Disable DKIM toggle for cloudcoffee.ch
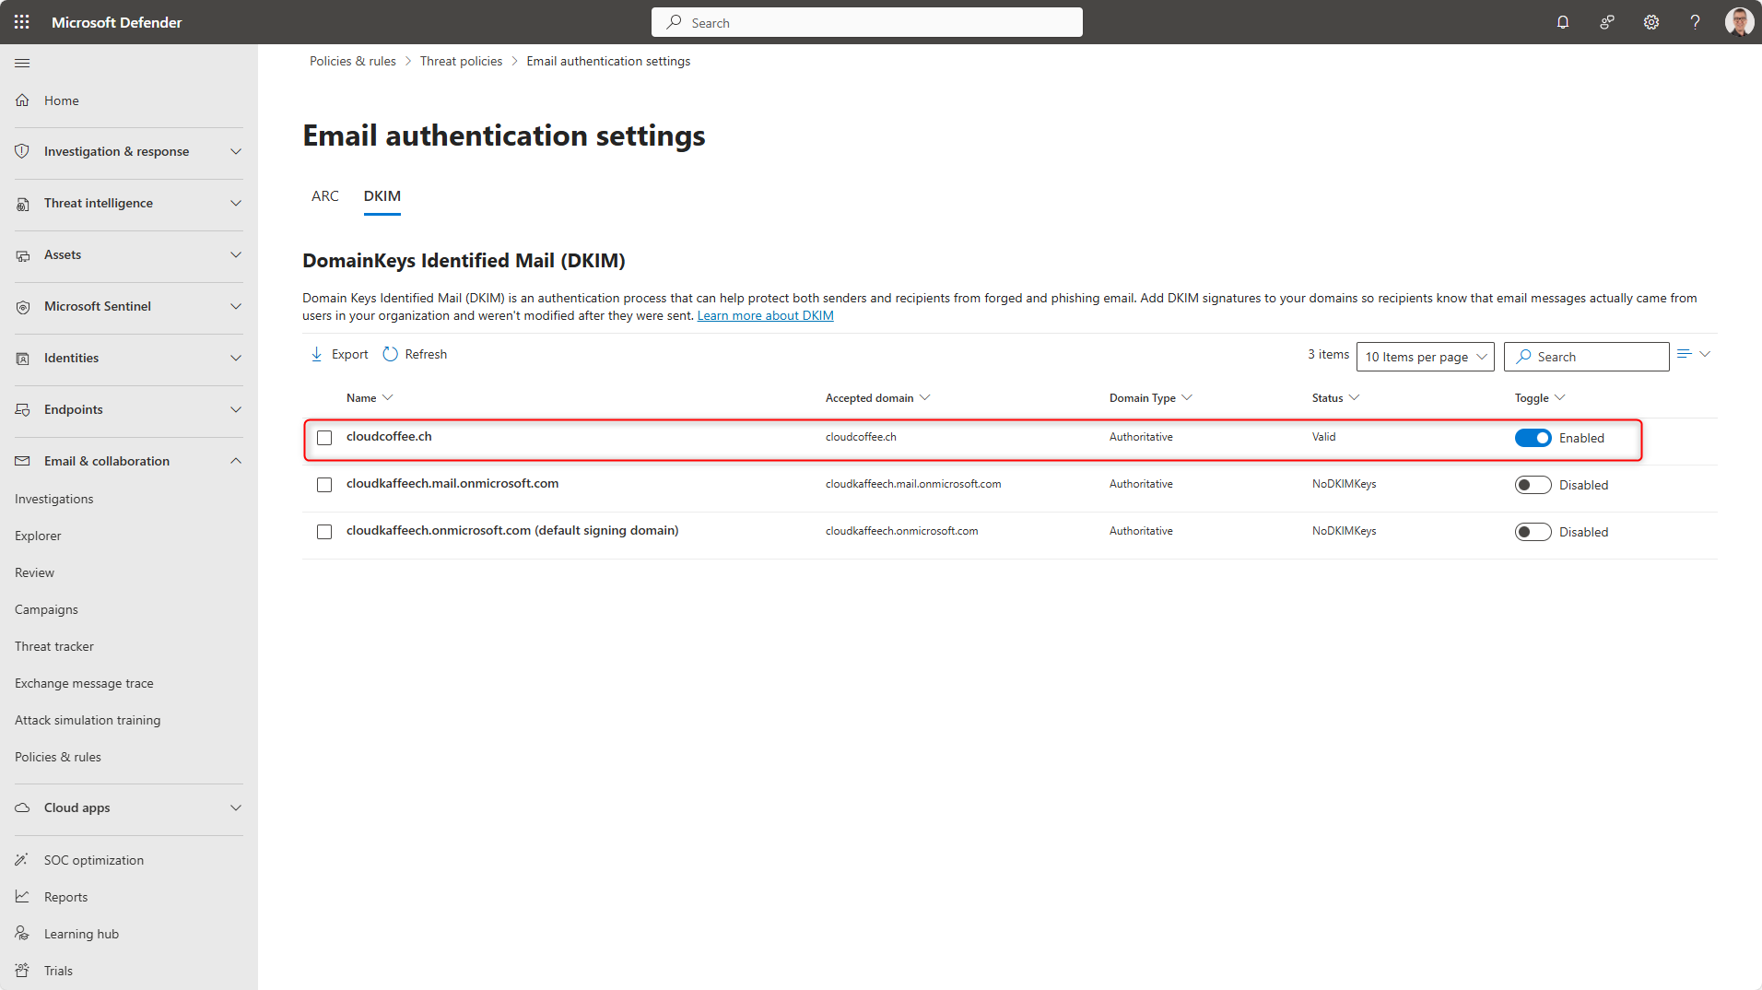This screenshot has width=1762, height=990. click(x=1533, y=438)
